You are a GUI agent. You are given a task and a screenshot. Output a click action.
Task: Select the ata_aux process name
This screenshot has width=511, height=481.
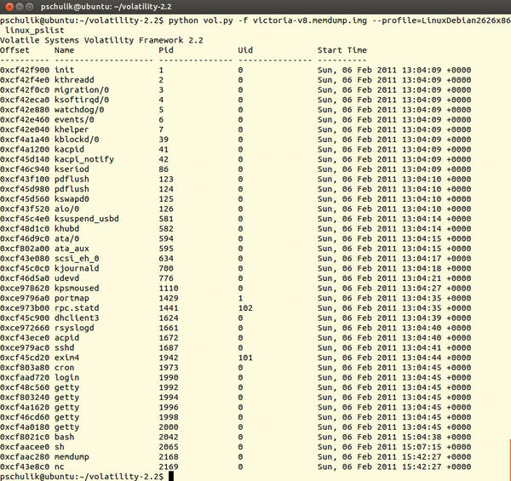72,249
